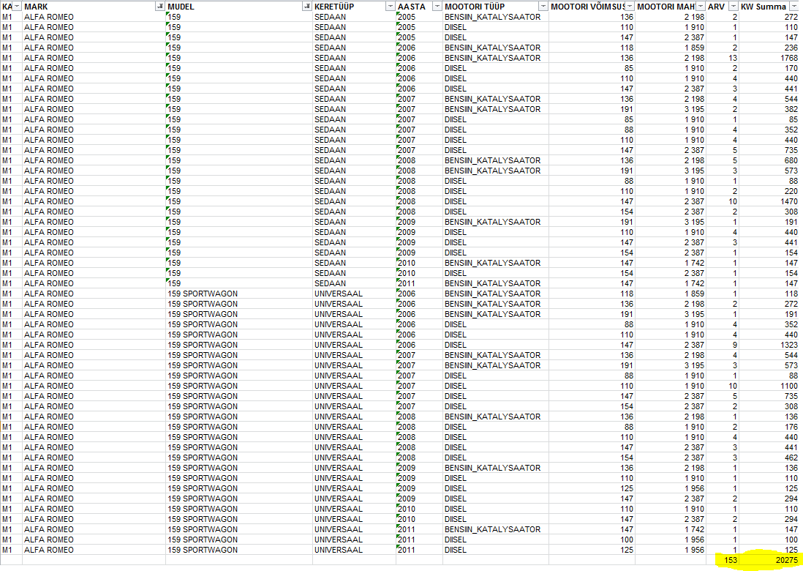Open the MARK column filter button

(160, 7)
